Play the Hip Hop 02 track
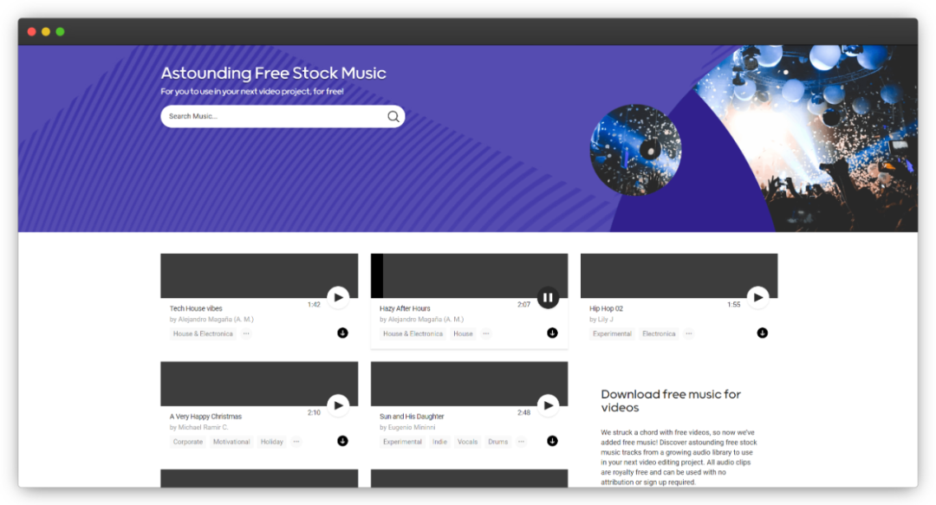Screen dimensions: 936x505 tap(757, 297)
